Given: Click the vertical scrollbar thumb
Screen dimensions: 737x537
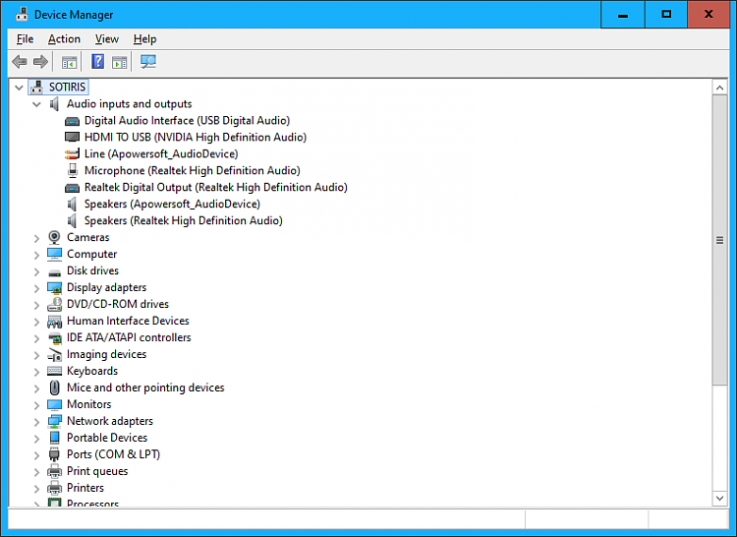Looking at the screenshot, I should (719, 240).
